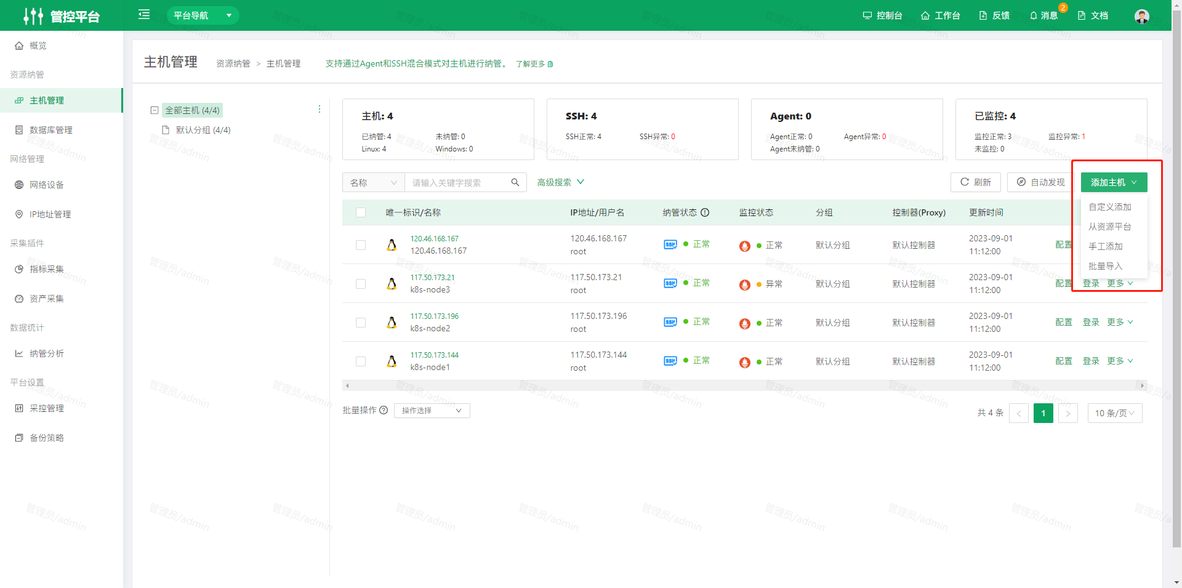Expand 更多 for k8s-node1 row

coord(1120,361)
